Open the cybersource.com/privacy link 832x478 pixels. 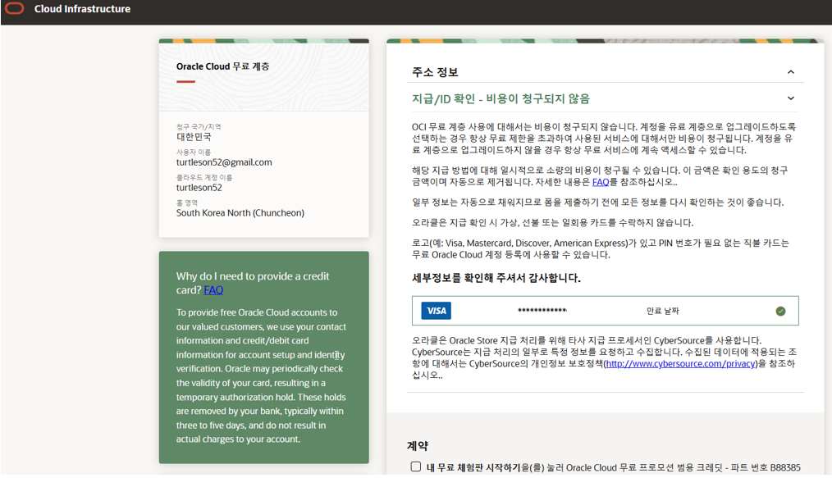tap(681, 363)
